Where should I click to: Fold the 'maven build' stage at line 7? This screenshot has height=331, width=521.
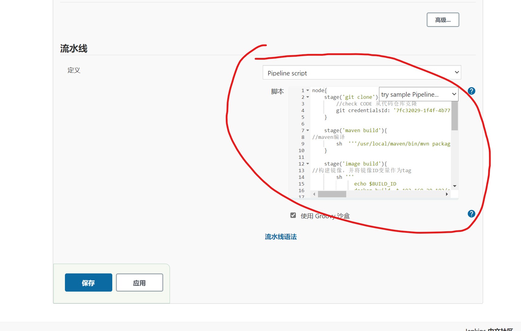click(x=308, y=130)
